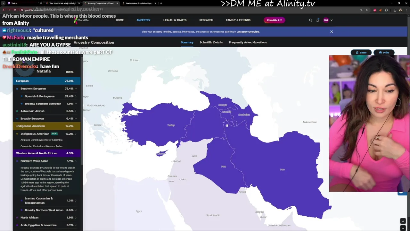Expand the Spanish & Portuguese chevron
This screenshot has width=410, height=231.
[x=76, y=96]
